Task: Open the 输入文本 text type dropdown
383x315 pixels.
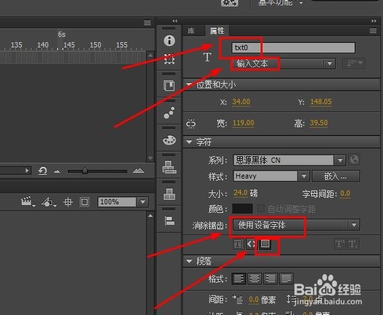Action: pos(283,64)
